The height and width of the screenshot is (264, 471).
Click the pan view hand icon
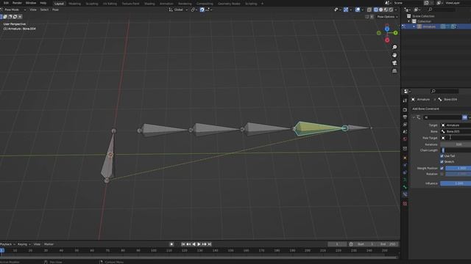394,55
